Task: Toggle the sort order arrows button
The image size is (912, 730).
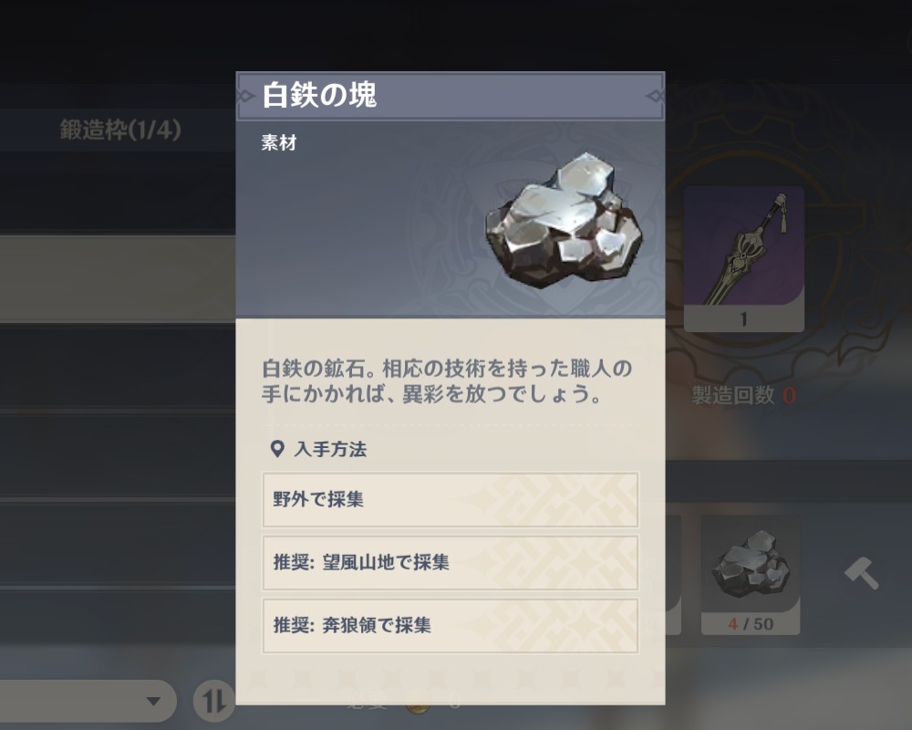Action: pos(213,700)
